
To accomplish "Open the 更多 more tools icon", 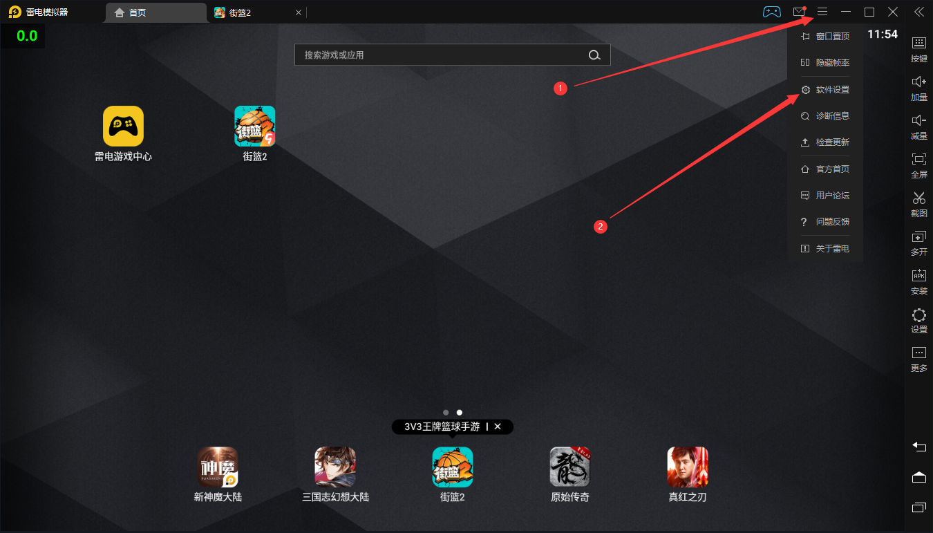I will [x=918, y=353].
